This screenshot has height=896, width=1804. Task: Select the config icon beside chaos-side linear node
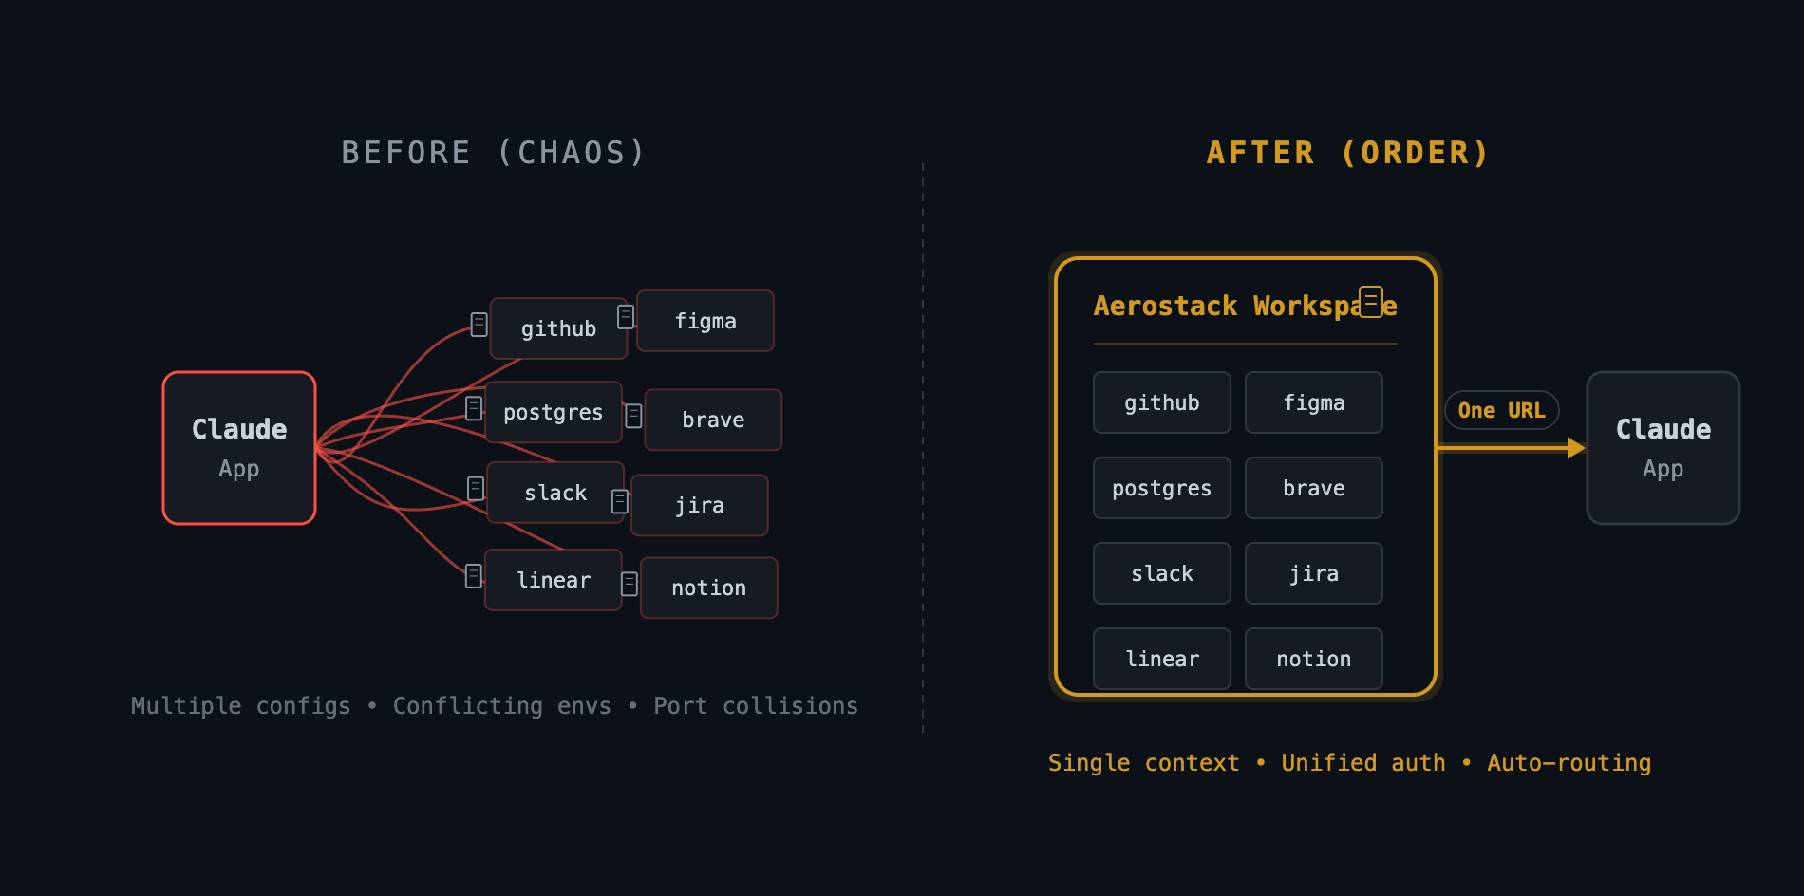pyautogui.click(x=474, y=576)
